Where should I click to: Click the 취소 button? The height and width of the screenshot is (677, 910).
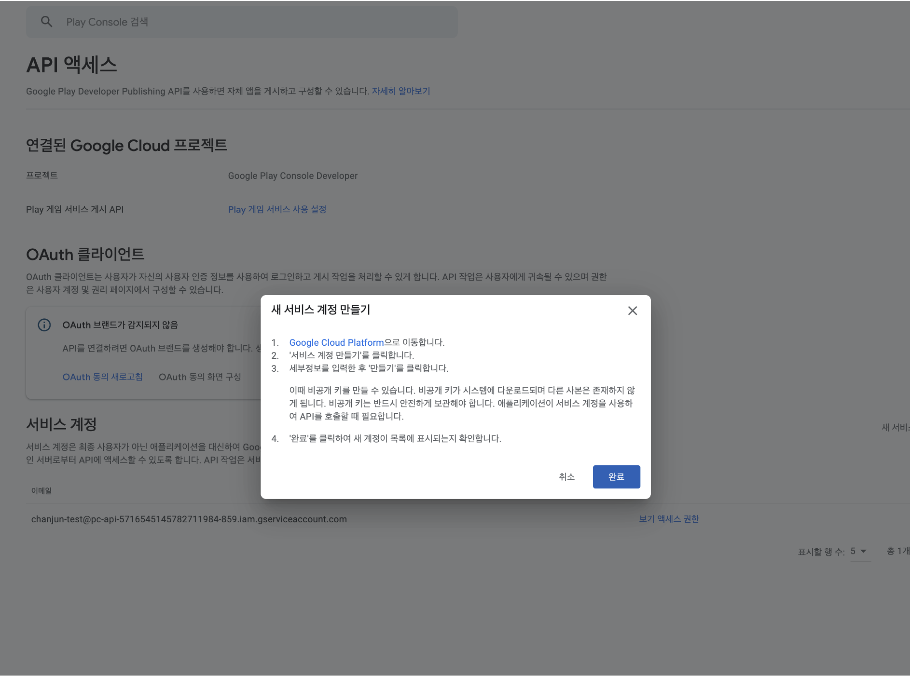click(566, 477)
